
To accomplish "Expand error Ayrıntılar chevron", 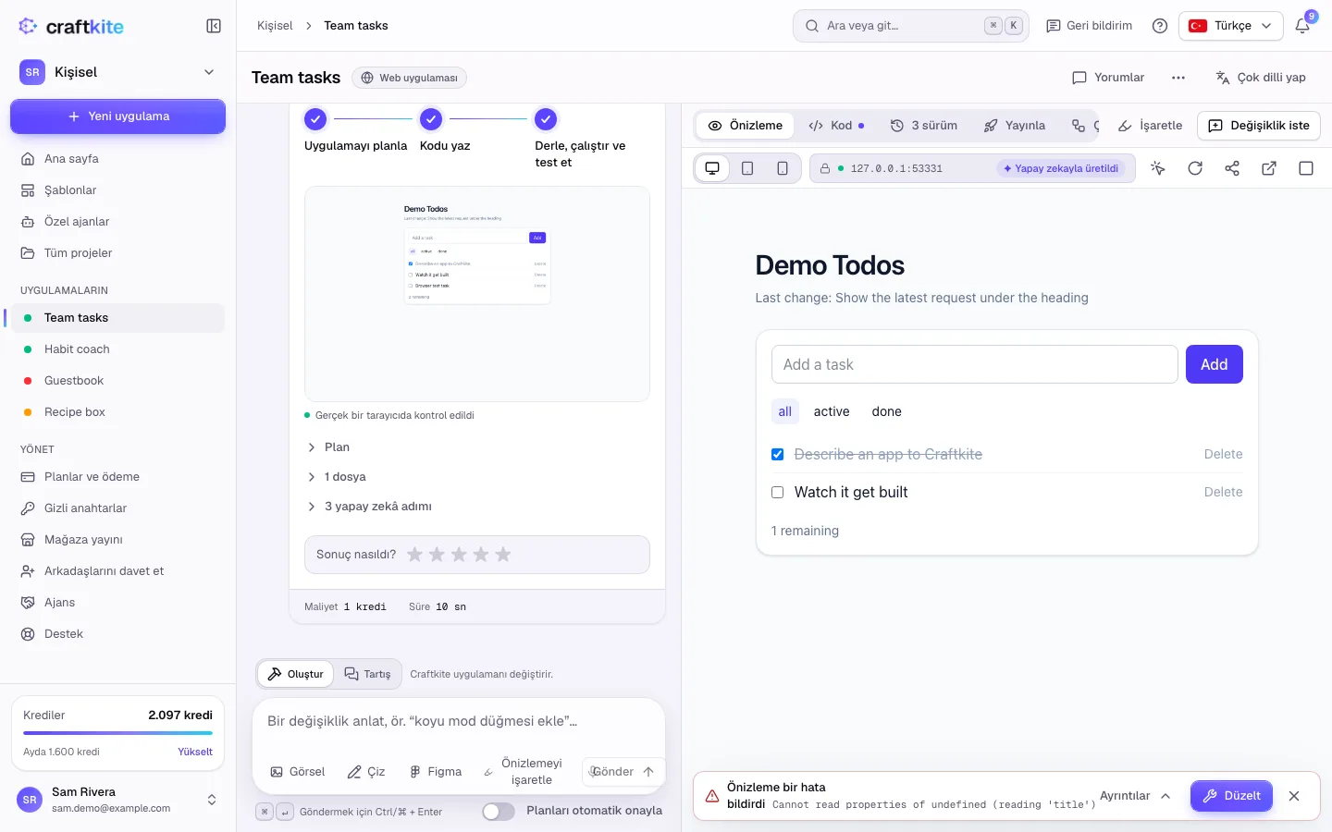I will point(1136,796).
